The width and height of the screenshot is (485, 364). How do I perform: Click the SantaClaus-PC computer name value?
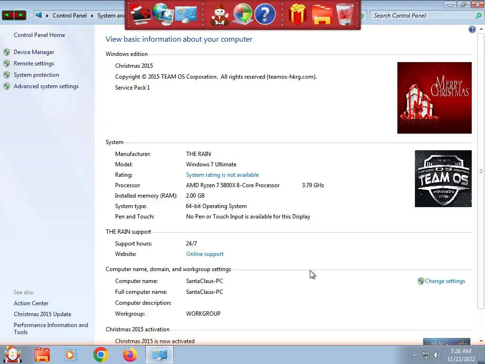(205, 281)
